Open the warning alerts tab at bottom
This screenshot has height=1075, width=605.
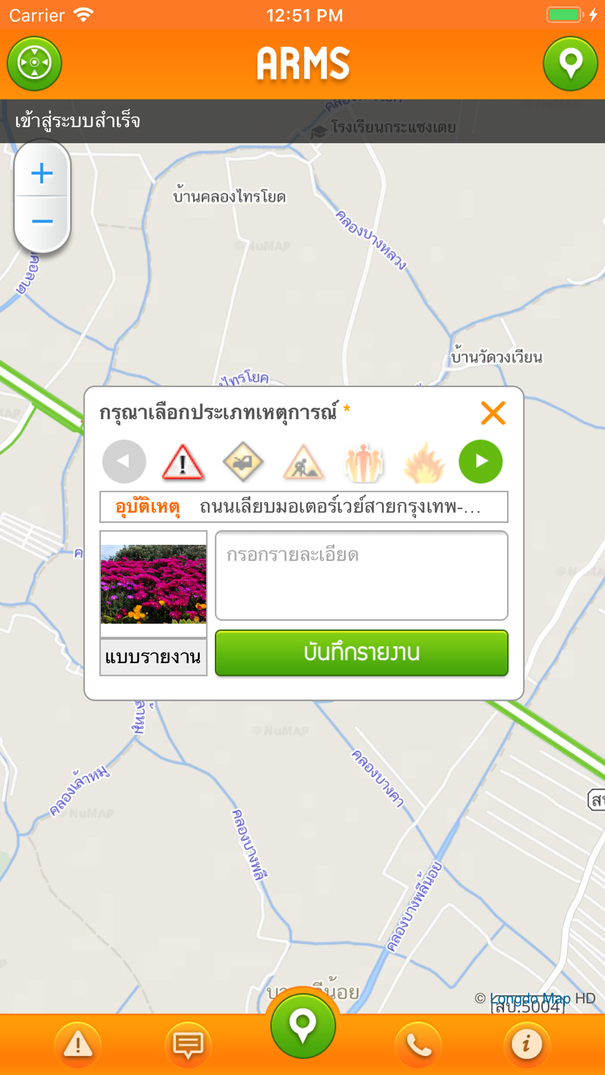[78, 1045]
